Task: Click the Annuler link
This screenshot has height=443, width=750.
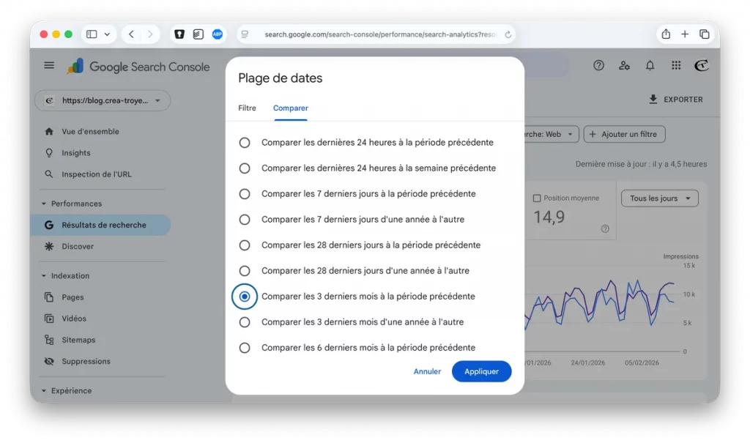Action: pyautogui.click(x=427, y=371)
